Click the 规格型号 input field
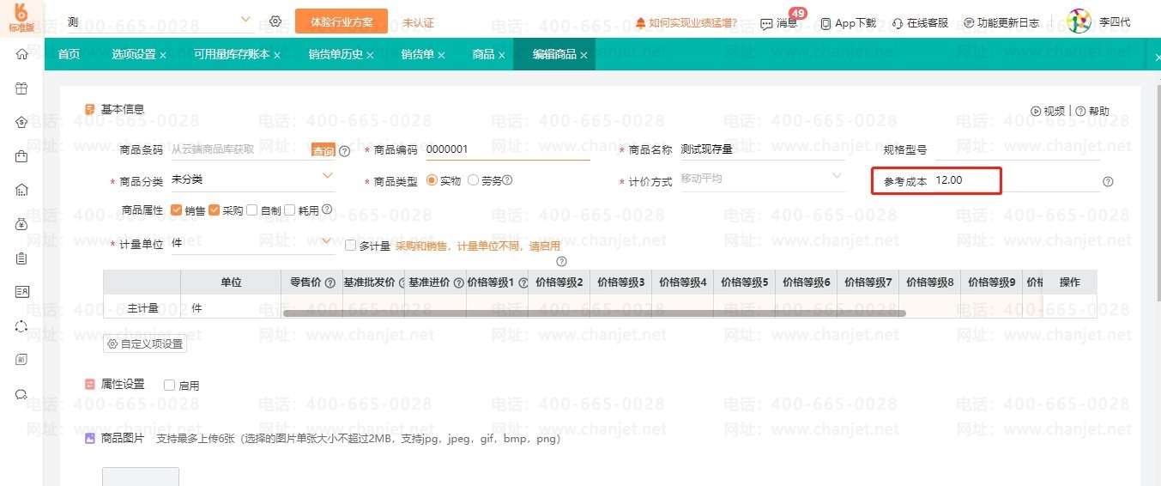The height and width of the screenshot is (486, 1161). click(1017, 149)
